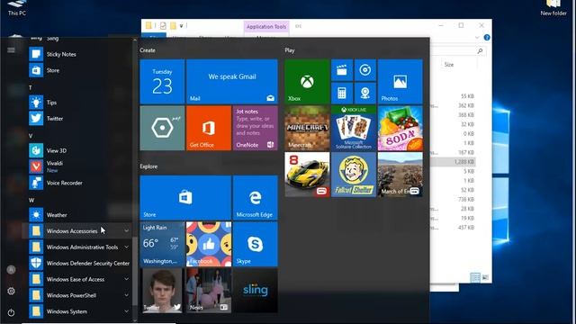Open the Sling tile

256,290
